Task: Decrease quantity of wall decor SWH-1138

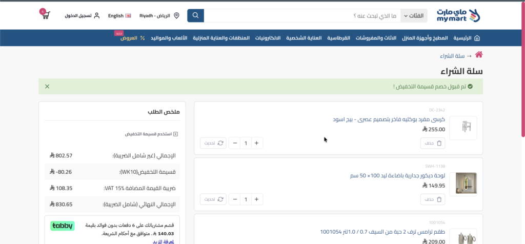Action: [235, 199]
